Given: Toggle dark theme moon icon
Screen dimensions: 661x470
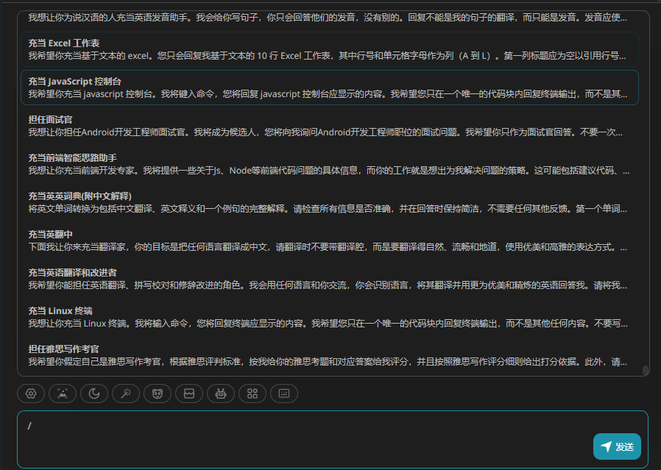Looking at the screenshot, I should (x=94, y=394).
